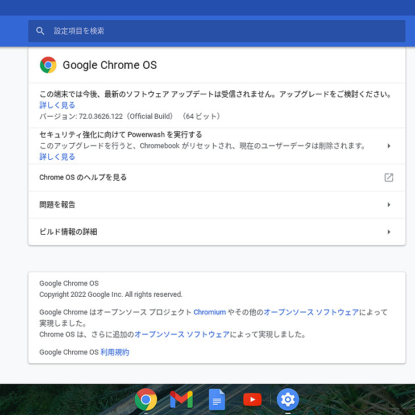This screenshot has height=415, width=415.
Task: Open ビルド情報の詳細 row
Action: [x=217, y=232]
